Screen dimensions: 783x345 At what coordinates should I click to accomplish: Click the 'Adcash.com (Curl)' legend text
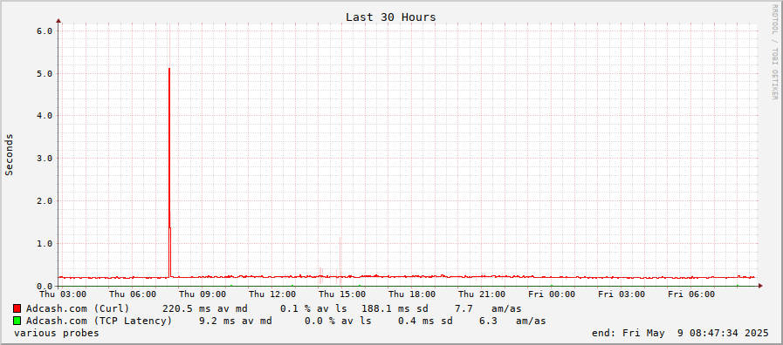pos(78,308)
